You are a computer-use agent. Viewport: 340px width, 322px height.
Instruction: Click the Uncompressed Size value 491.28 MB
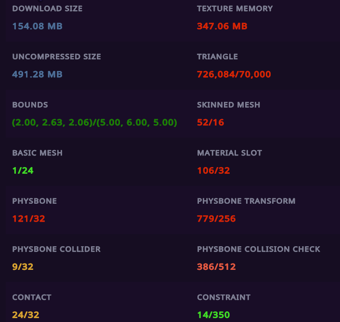38,74
